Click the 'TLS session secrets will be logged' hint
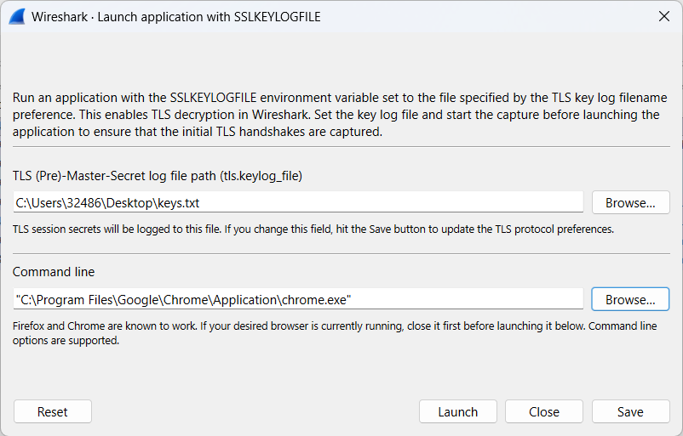683x436 pixels. pyautogui.click(x=313, y=229)
